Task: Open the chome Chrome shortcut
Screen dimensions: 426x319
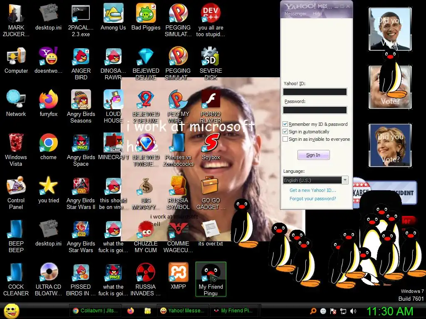Action: click(x=48, y=143)
